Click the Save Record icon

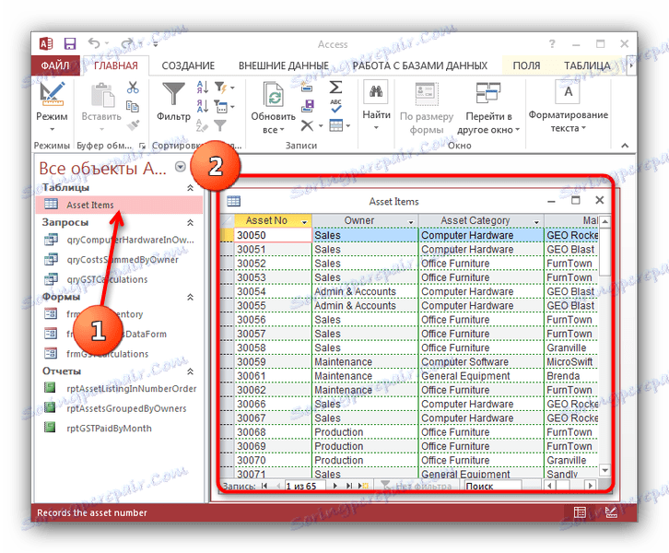308,106
